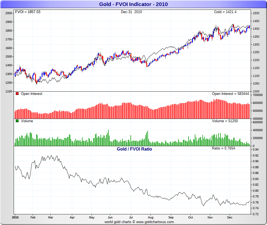Select the 'Jun' month axis label

coord(110,218)
